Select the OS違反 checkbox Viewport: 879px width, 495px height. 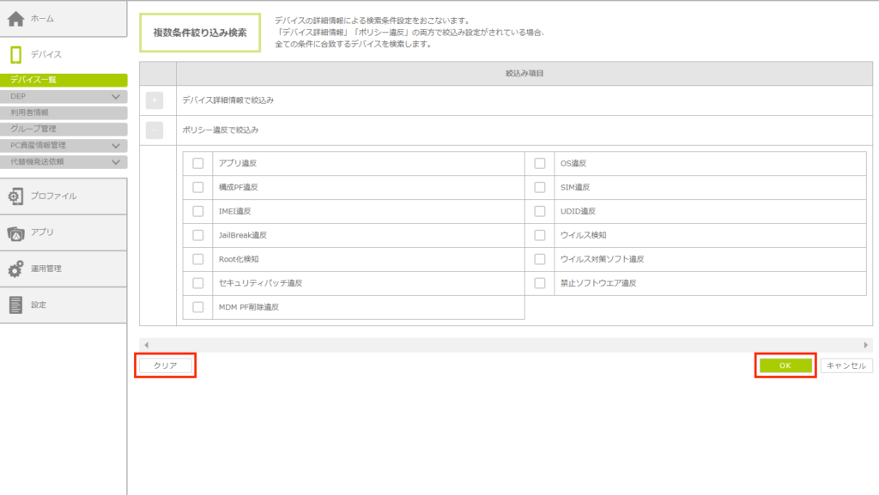click(540, 163)
